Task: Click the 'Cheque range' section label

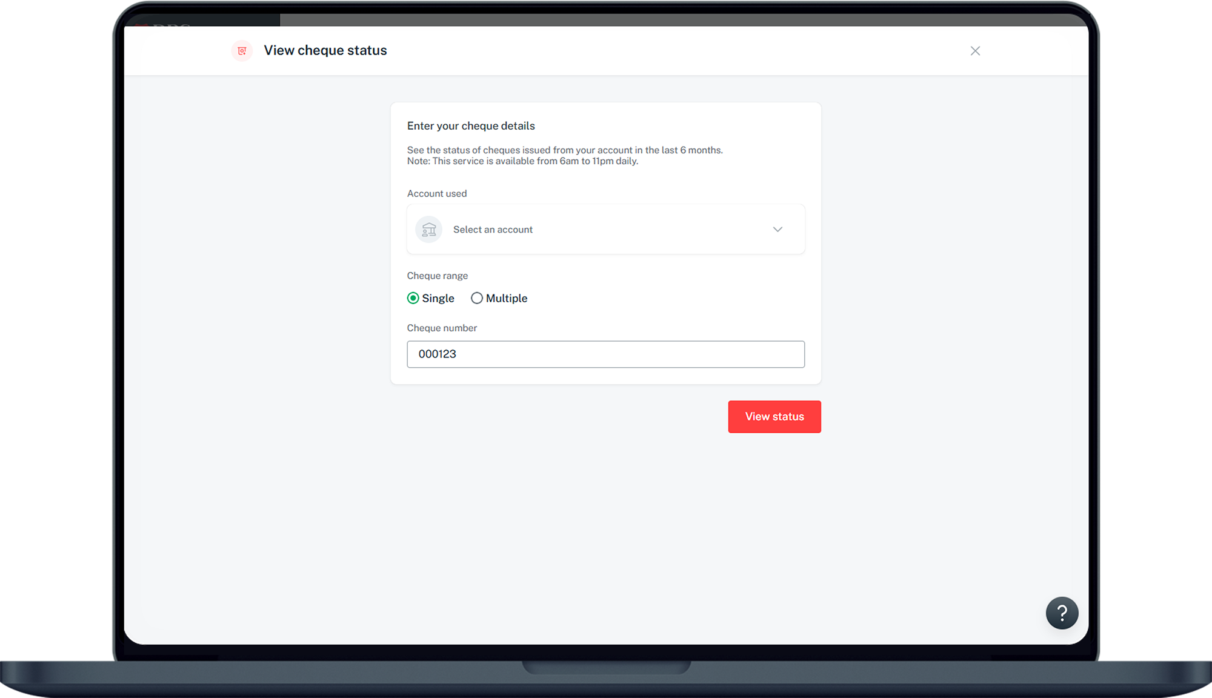Action: [438, 276]
